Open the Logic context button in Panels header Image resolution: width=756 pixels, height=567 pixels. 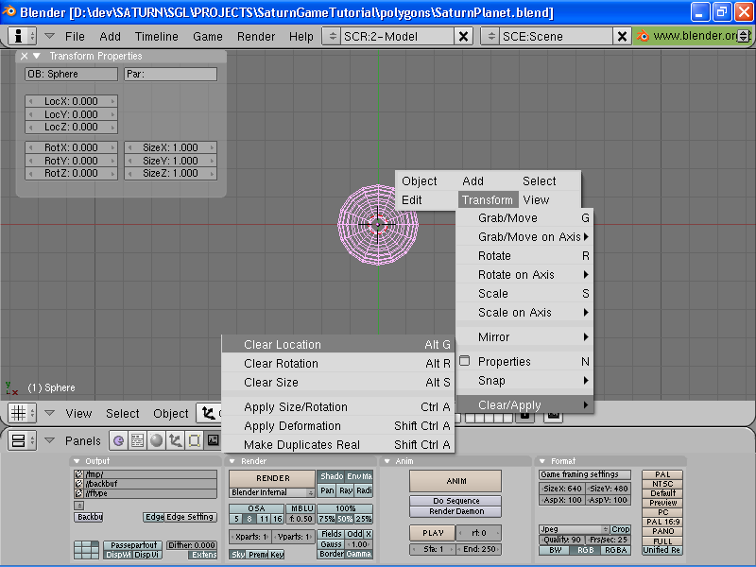pyautogui.click(x=118, y=440)
